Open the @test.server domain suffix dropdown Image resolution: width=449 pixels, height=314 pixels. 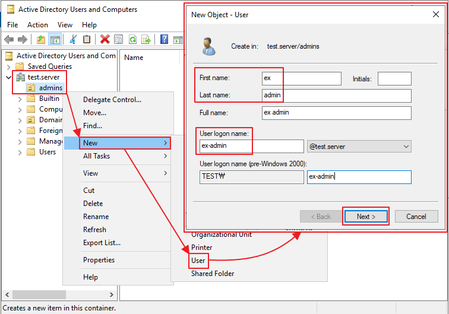click(359, 147)
